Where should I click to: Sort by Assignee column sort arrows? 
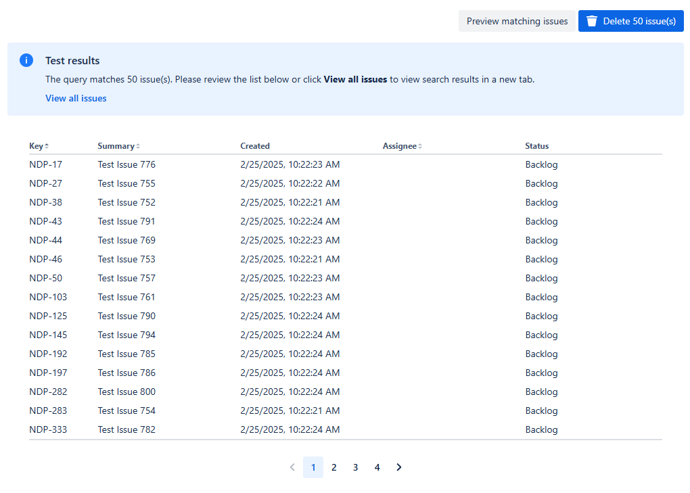point(419,146)
